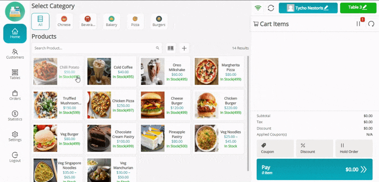Open the Tables sidebar section
379x182 pixels.
click(x=15, y=75)
